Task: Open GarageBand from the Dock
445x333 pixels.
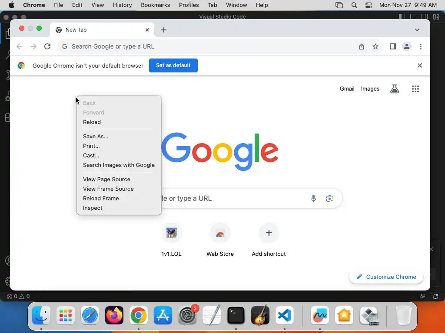Action: (x=260, y=315)
